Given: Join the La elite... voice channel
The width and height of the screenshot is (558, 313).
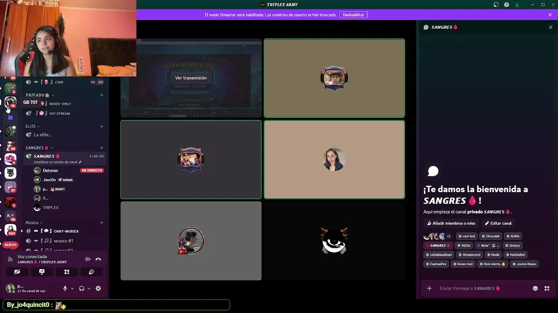Looking at the screenshot, I should [x=65, y=134].
